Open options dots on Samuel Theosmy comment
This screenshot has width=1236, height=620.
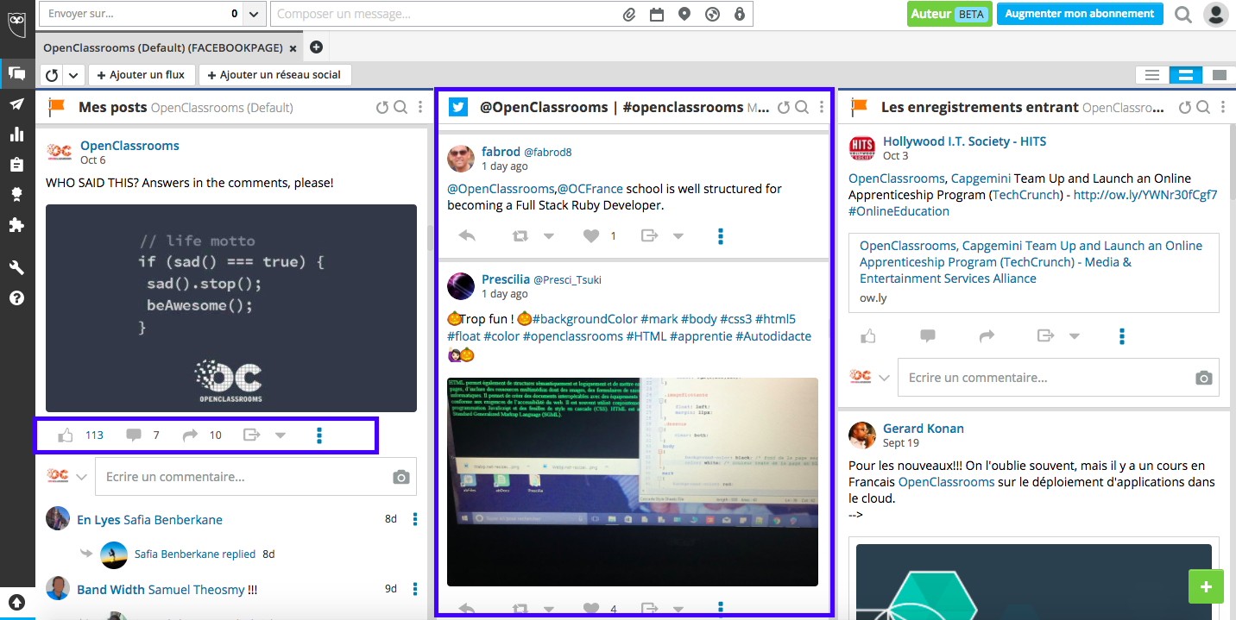point(415,589)
